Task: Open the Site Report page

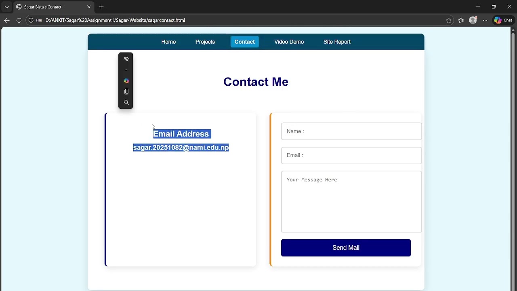Action: click(x=337, y=42)
